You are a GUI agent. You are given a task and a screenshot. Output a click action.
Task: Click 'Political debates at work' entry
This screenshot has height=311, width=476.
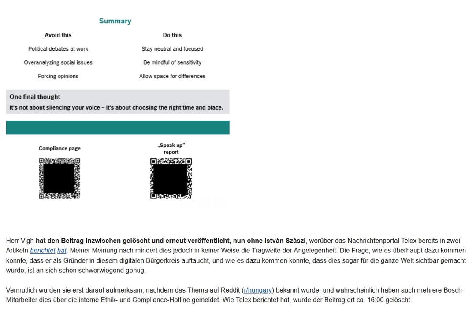pyautogui.click(x=58, y=48)
